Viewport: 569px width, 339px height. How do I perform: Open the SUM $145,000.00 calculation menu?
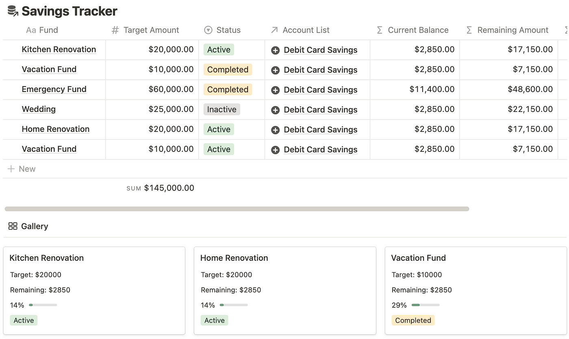click(160, 188)
